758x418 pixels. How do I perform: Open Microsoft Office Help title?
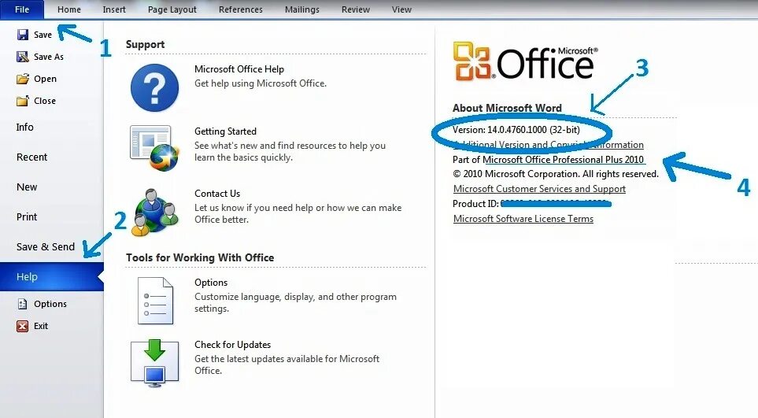238,69
